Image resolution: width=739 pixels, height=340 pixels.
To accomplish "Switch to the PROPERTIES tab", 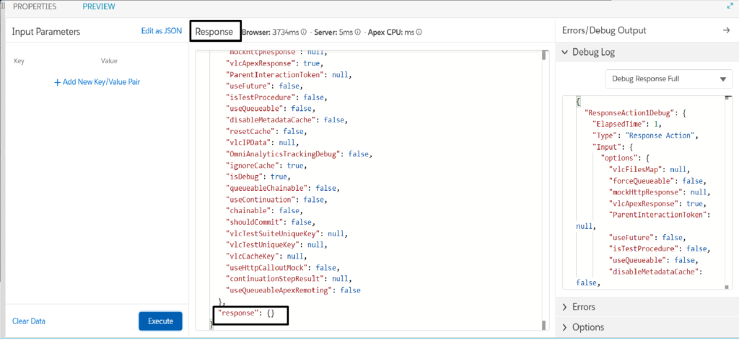I will pos(35,6).
